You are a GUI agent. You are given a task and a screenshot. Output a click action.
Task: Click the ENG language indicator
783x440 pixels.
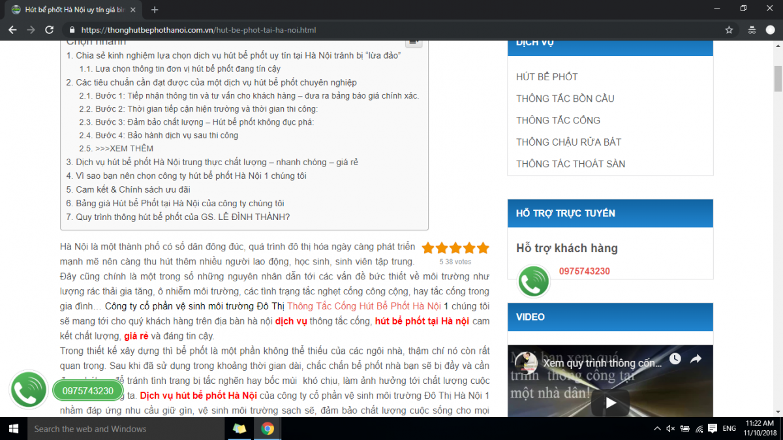(729, 429)
